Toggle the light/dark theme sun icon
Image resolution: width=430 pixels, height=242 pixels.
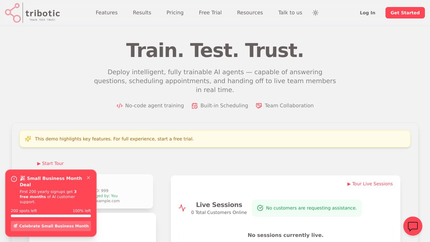point(316,13)
